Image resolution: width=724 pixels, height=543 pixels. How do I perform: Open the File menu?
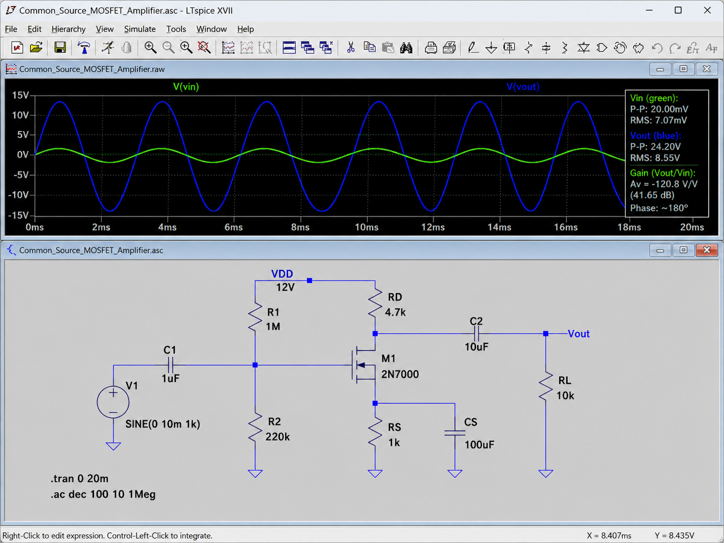(11, 29)
